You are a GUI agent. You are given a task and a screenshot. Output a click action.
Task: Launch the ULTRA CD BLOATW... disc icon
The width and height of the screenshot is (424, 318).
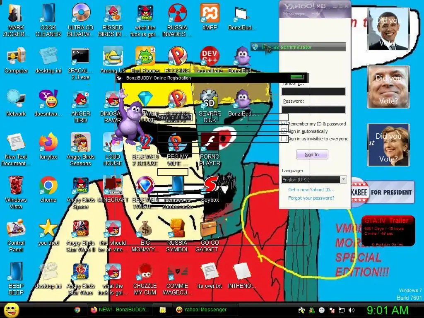(80, 20)
